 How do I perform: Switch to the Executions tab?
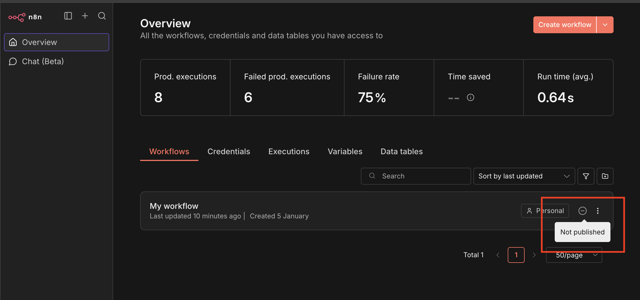pyautogui.click(x=289, y=151)
